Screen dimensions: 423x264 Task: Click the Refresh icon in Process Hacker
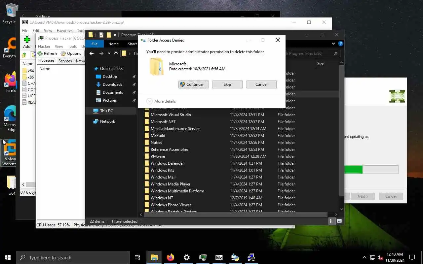coord(40,53)
